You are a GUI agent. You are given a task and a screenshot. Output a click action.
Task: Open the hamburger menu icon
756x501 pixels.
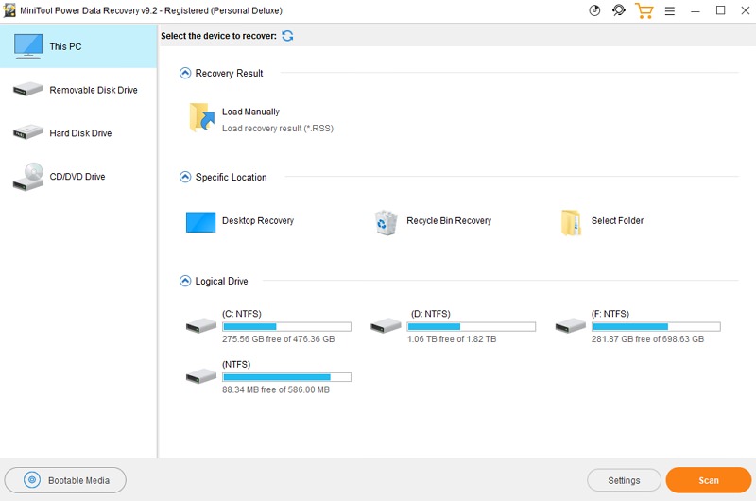pos(670,10)
